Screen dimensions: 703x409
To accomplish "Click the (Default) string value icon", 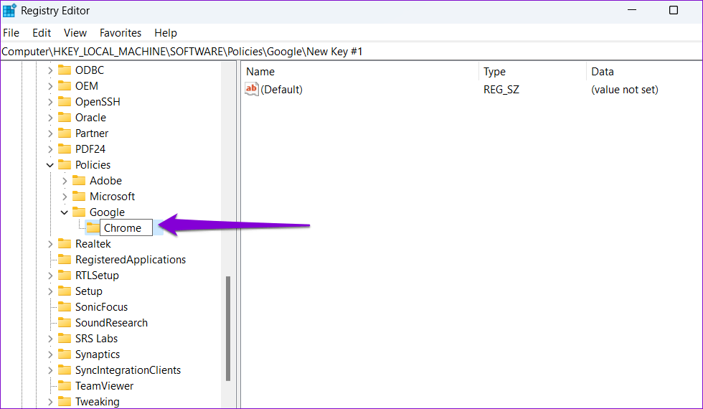I will 252,89.
